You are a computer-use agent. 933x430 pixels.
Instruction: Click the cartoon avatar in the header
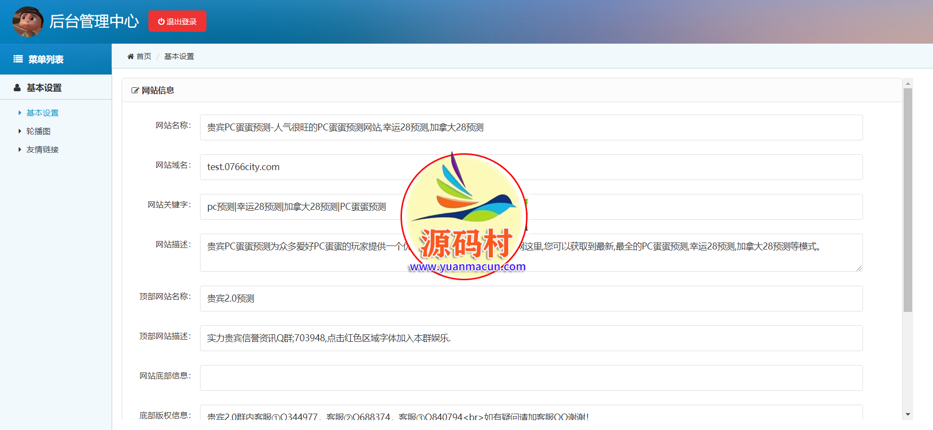pos(28,22)
